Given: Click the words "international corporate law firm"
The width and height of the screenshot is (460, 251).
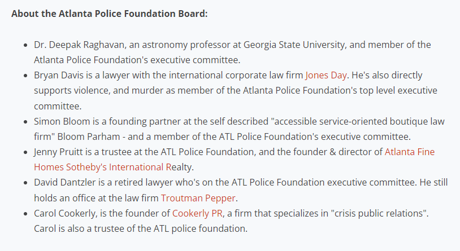Looking at the screenshot, I should 235,75.
